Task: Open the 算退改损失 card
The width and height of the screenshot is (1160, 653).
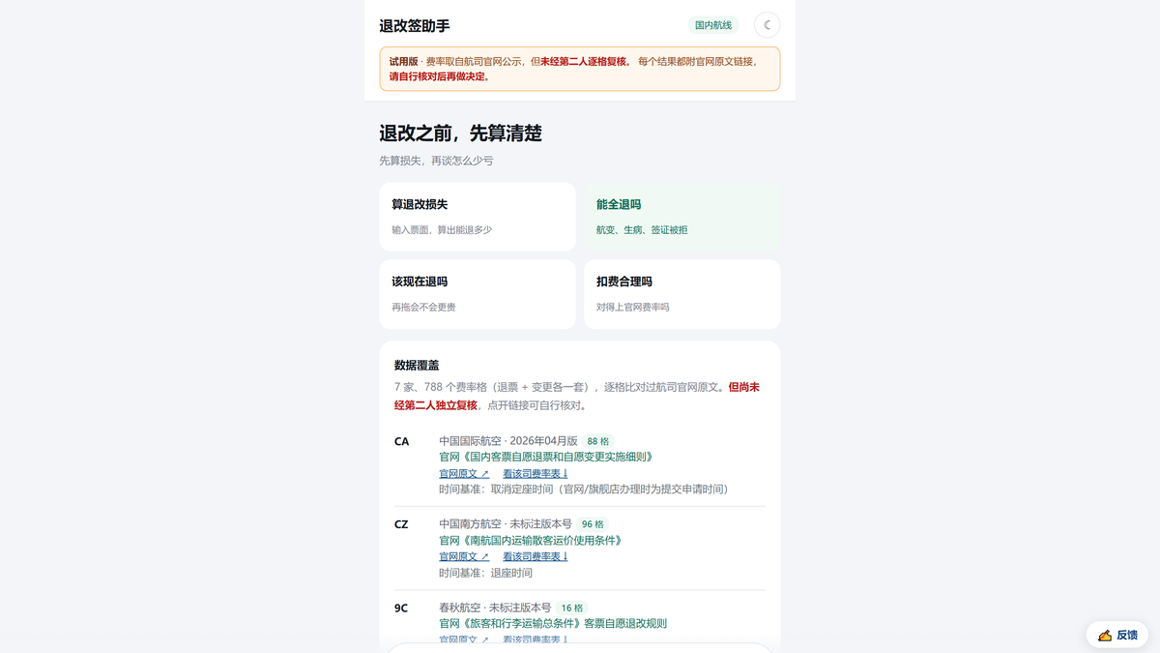Action: click(478, 217)
